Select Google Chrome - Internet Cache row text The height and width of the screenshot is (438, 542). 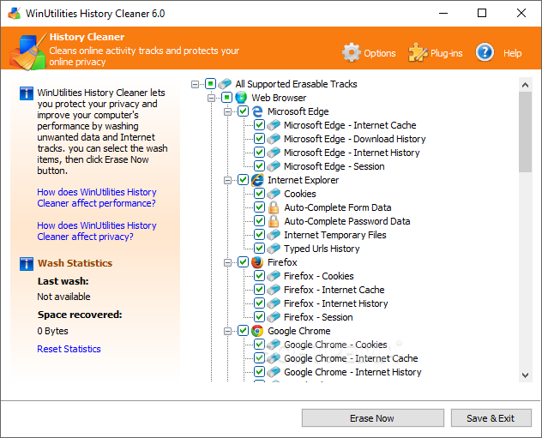351,358
